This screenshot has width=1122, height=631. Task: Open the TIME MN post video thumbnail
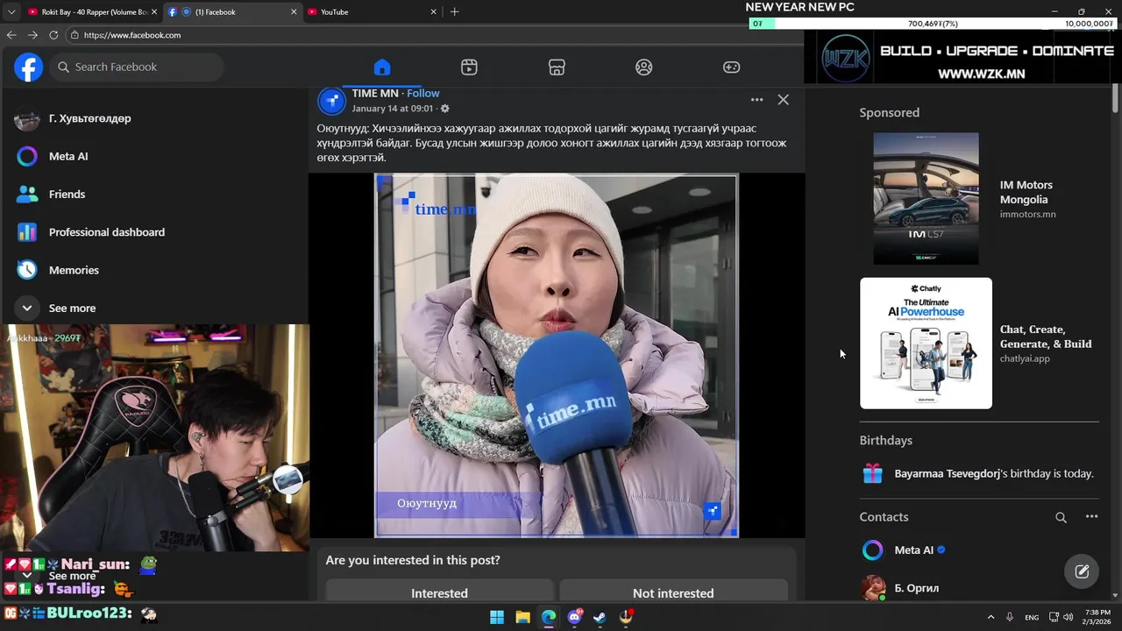[x=557, y=355]
